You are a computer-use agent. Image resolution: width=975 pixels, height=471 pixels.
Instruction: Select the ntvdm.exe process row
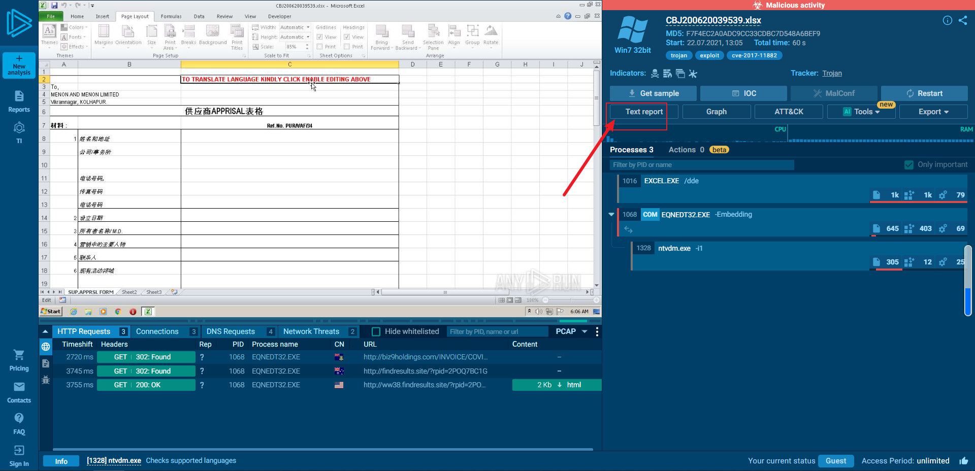tap(798, 255)
